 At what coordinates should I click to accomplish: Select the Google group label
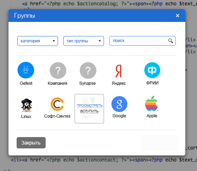point(119,116)
